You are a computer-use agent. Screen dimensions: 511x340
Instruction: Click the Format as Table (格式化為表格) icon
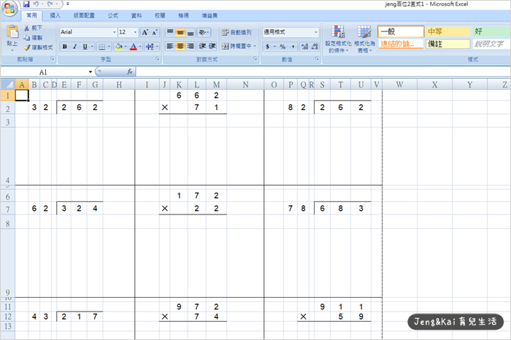tap(364, 39)
